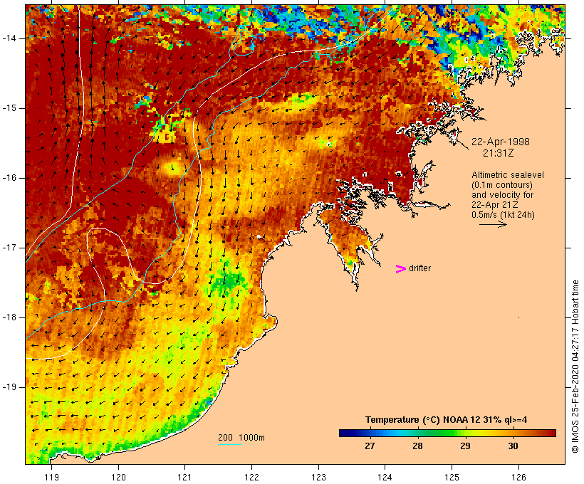Image resolution: width=584 pixels, height=484 pixels.
Task: Click the 'drifter' legend label
Action: (419, 268)
